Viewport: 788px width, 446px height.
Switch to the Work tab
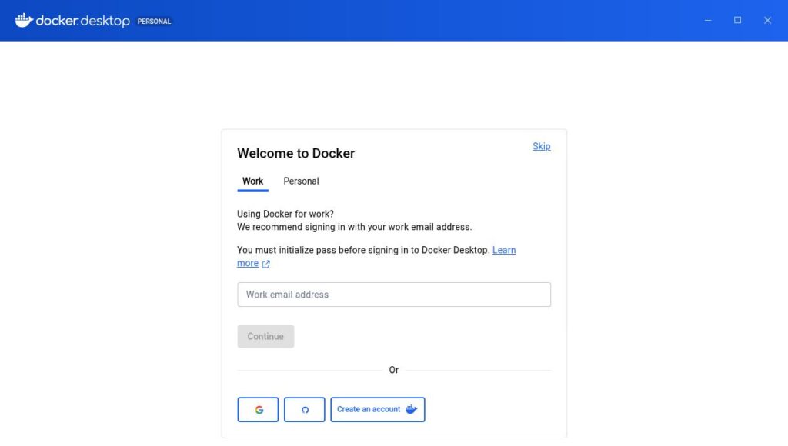coord(252,181)
